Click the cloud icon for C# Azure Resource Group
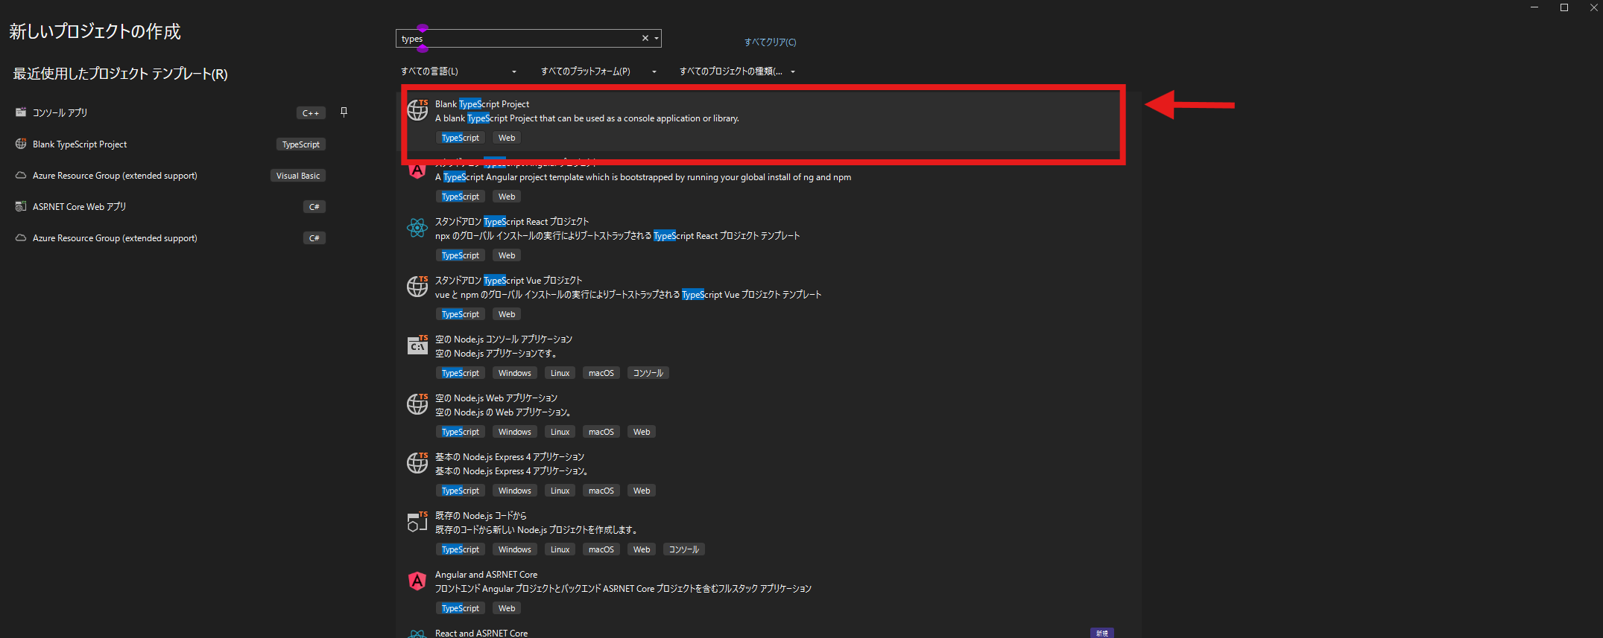1603x638 pixels. [x=21, y=238]
